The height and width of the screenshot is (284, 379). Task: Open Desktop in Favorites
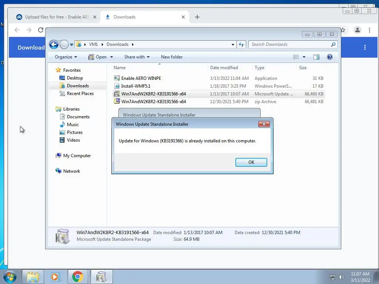pos(75,78)
